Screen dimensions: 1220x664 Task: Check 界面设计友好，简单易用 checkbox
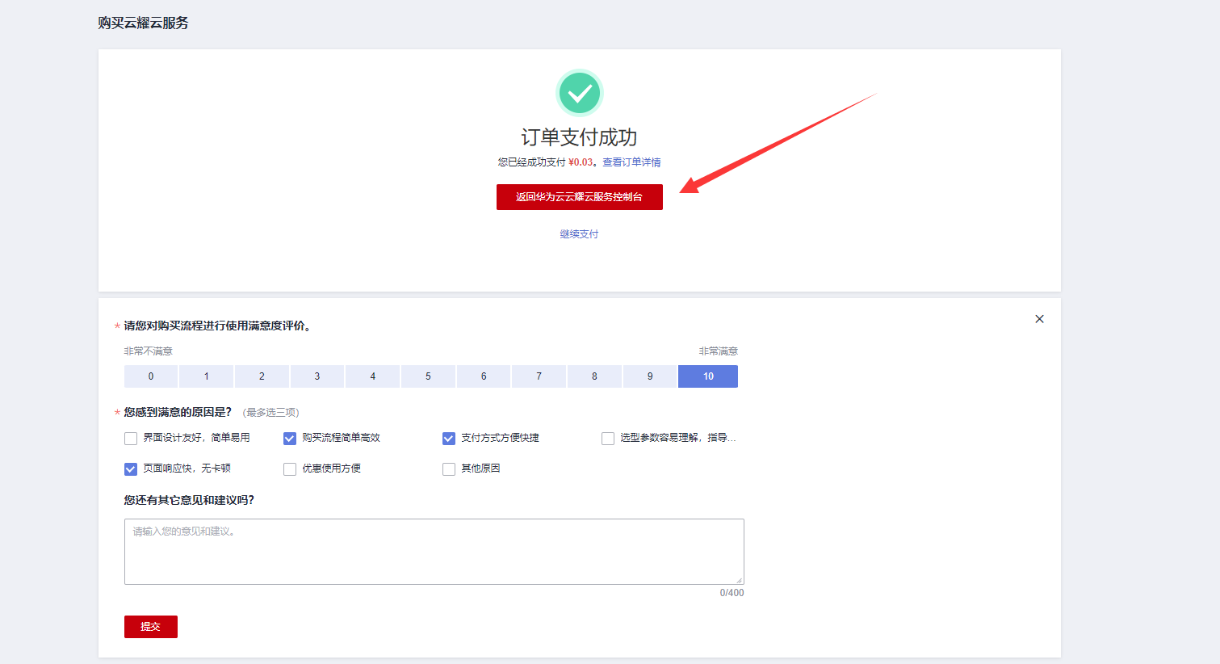131,439
